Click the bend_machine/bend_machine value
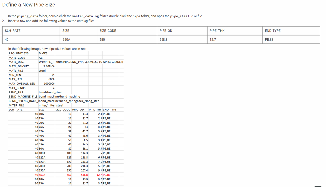 tap(59, 97)
